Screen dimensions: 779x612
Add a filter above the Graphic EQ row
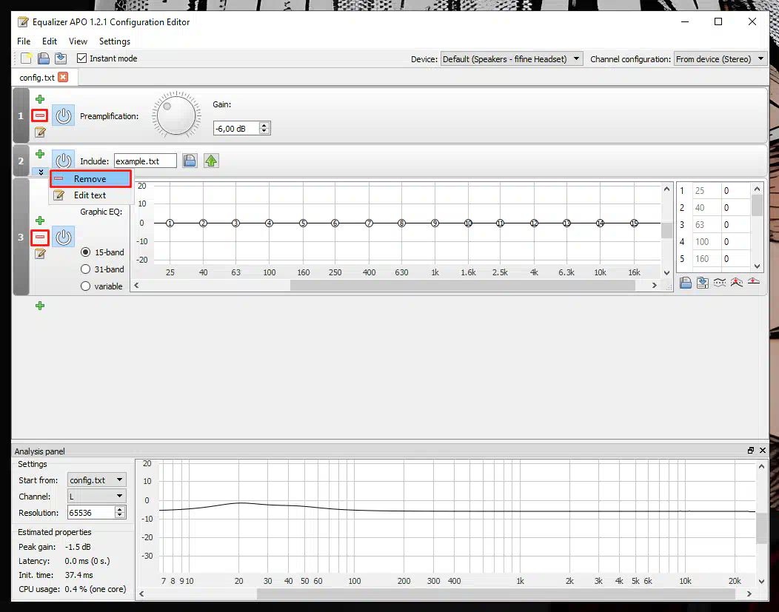(40, 221)
